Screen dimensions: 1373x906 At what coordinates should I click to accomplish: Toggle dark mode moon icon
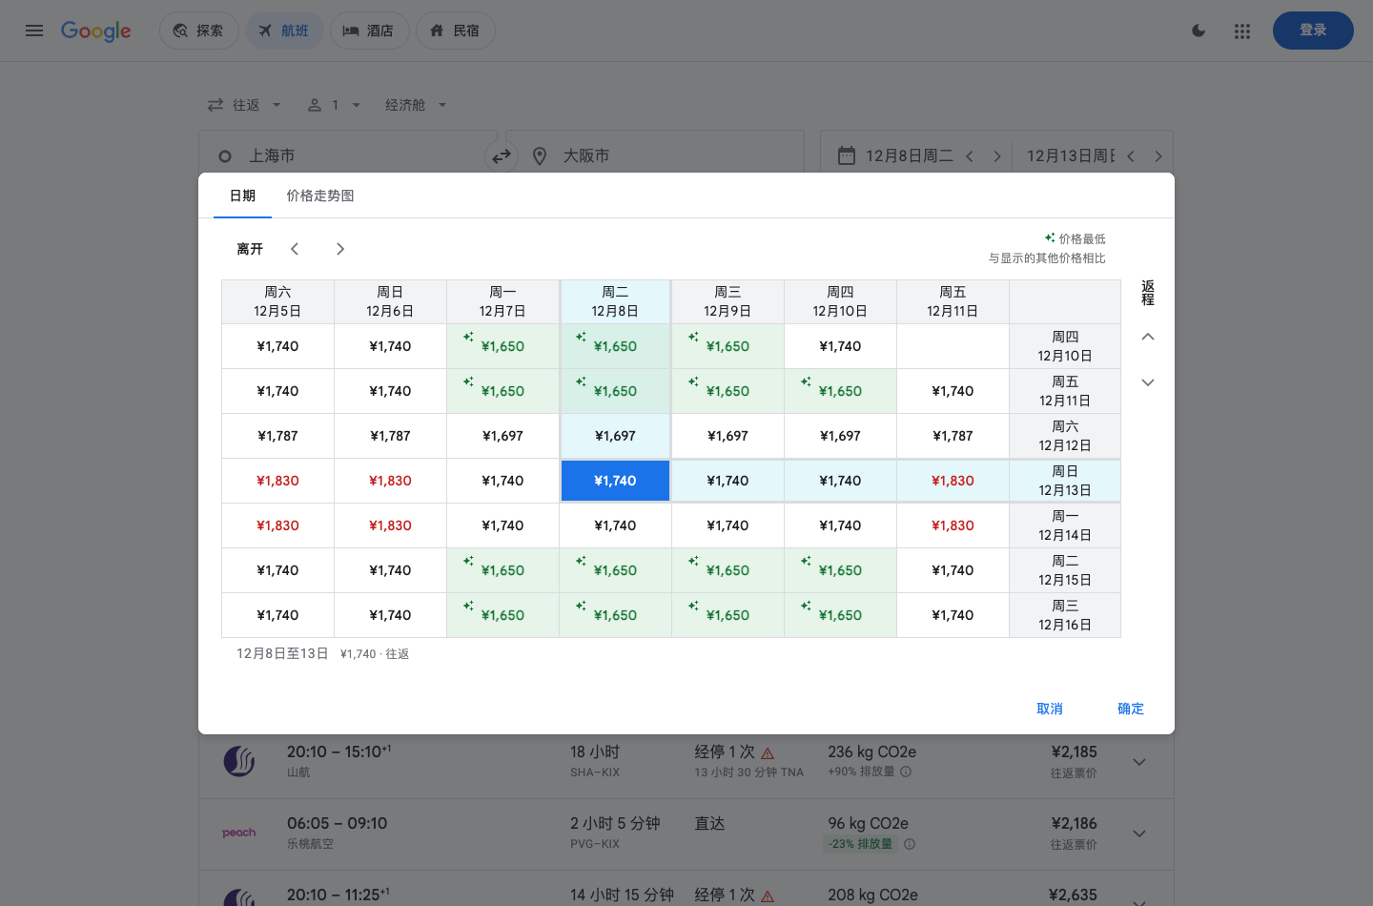click(x=1199, y=31)
